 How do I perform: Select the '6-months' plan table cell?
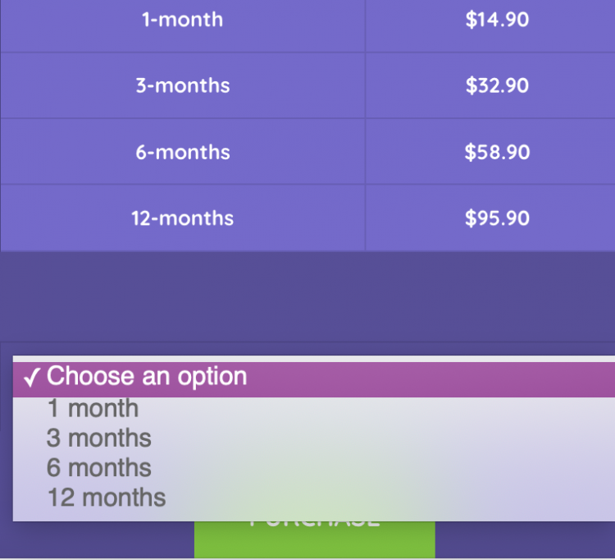[183, 152]
